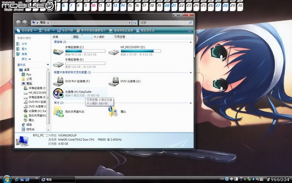Viewport: 292px width, 183px height.
Task: Select Ryu in folder tree
Action: pyautogui.click(x=26, y=74)
